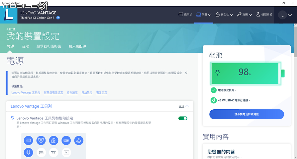Click the 98% battery charge graphic
This screenshot has width=297, height=159.
point(248,73)
